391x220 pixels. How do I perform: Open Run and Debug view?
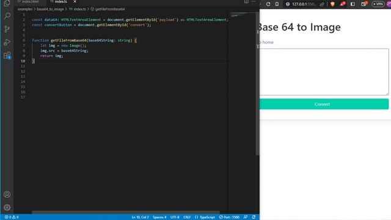(7, 42)
